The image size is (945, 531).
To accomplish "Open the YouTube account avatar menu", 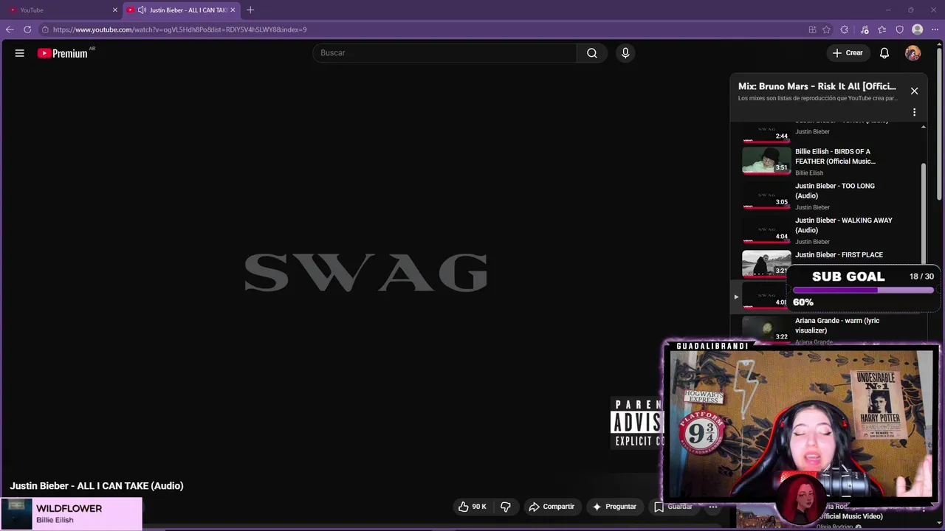I will click(x=913, y=53).
